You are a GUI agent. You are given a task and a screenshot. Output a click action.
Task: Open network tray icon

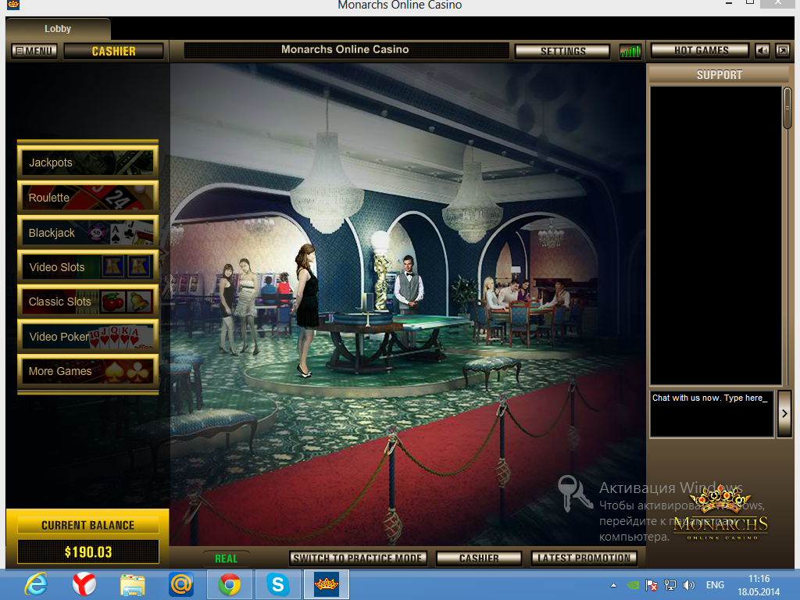(x=670, y=585)
